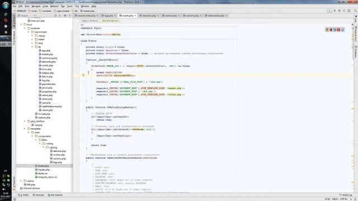
Task: Open the run configuration dropdown in toolbar
Action: (x=329, y=11)
